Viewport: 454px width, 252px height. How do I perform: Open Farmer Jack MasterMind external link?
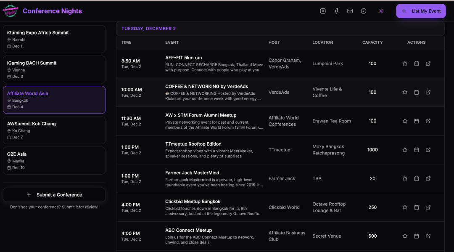click(428, 178)
